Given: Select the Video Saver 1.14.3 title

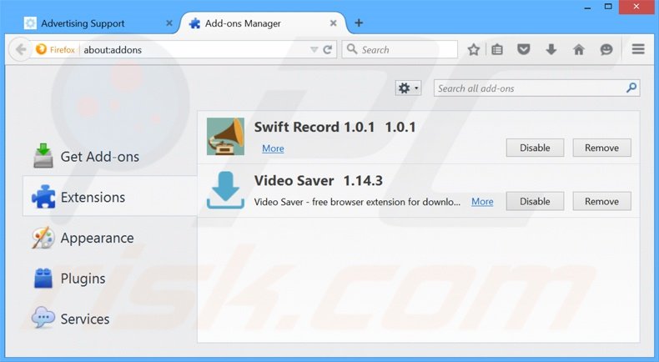Looking at the screenshot, I should [x=318, y=180].
